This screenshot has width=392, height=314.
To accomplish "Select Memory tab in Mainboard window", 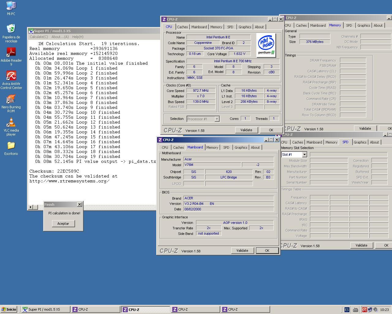I will (212, 147).
